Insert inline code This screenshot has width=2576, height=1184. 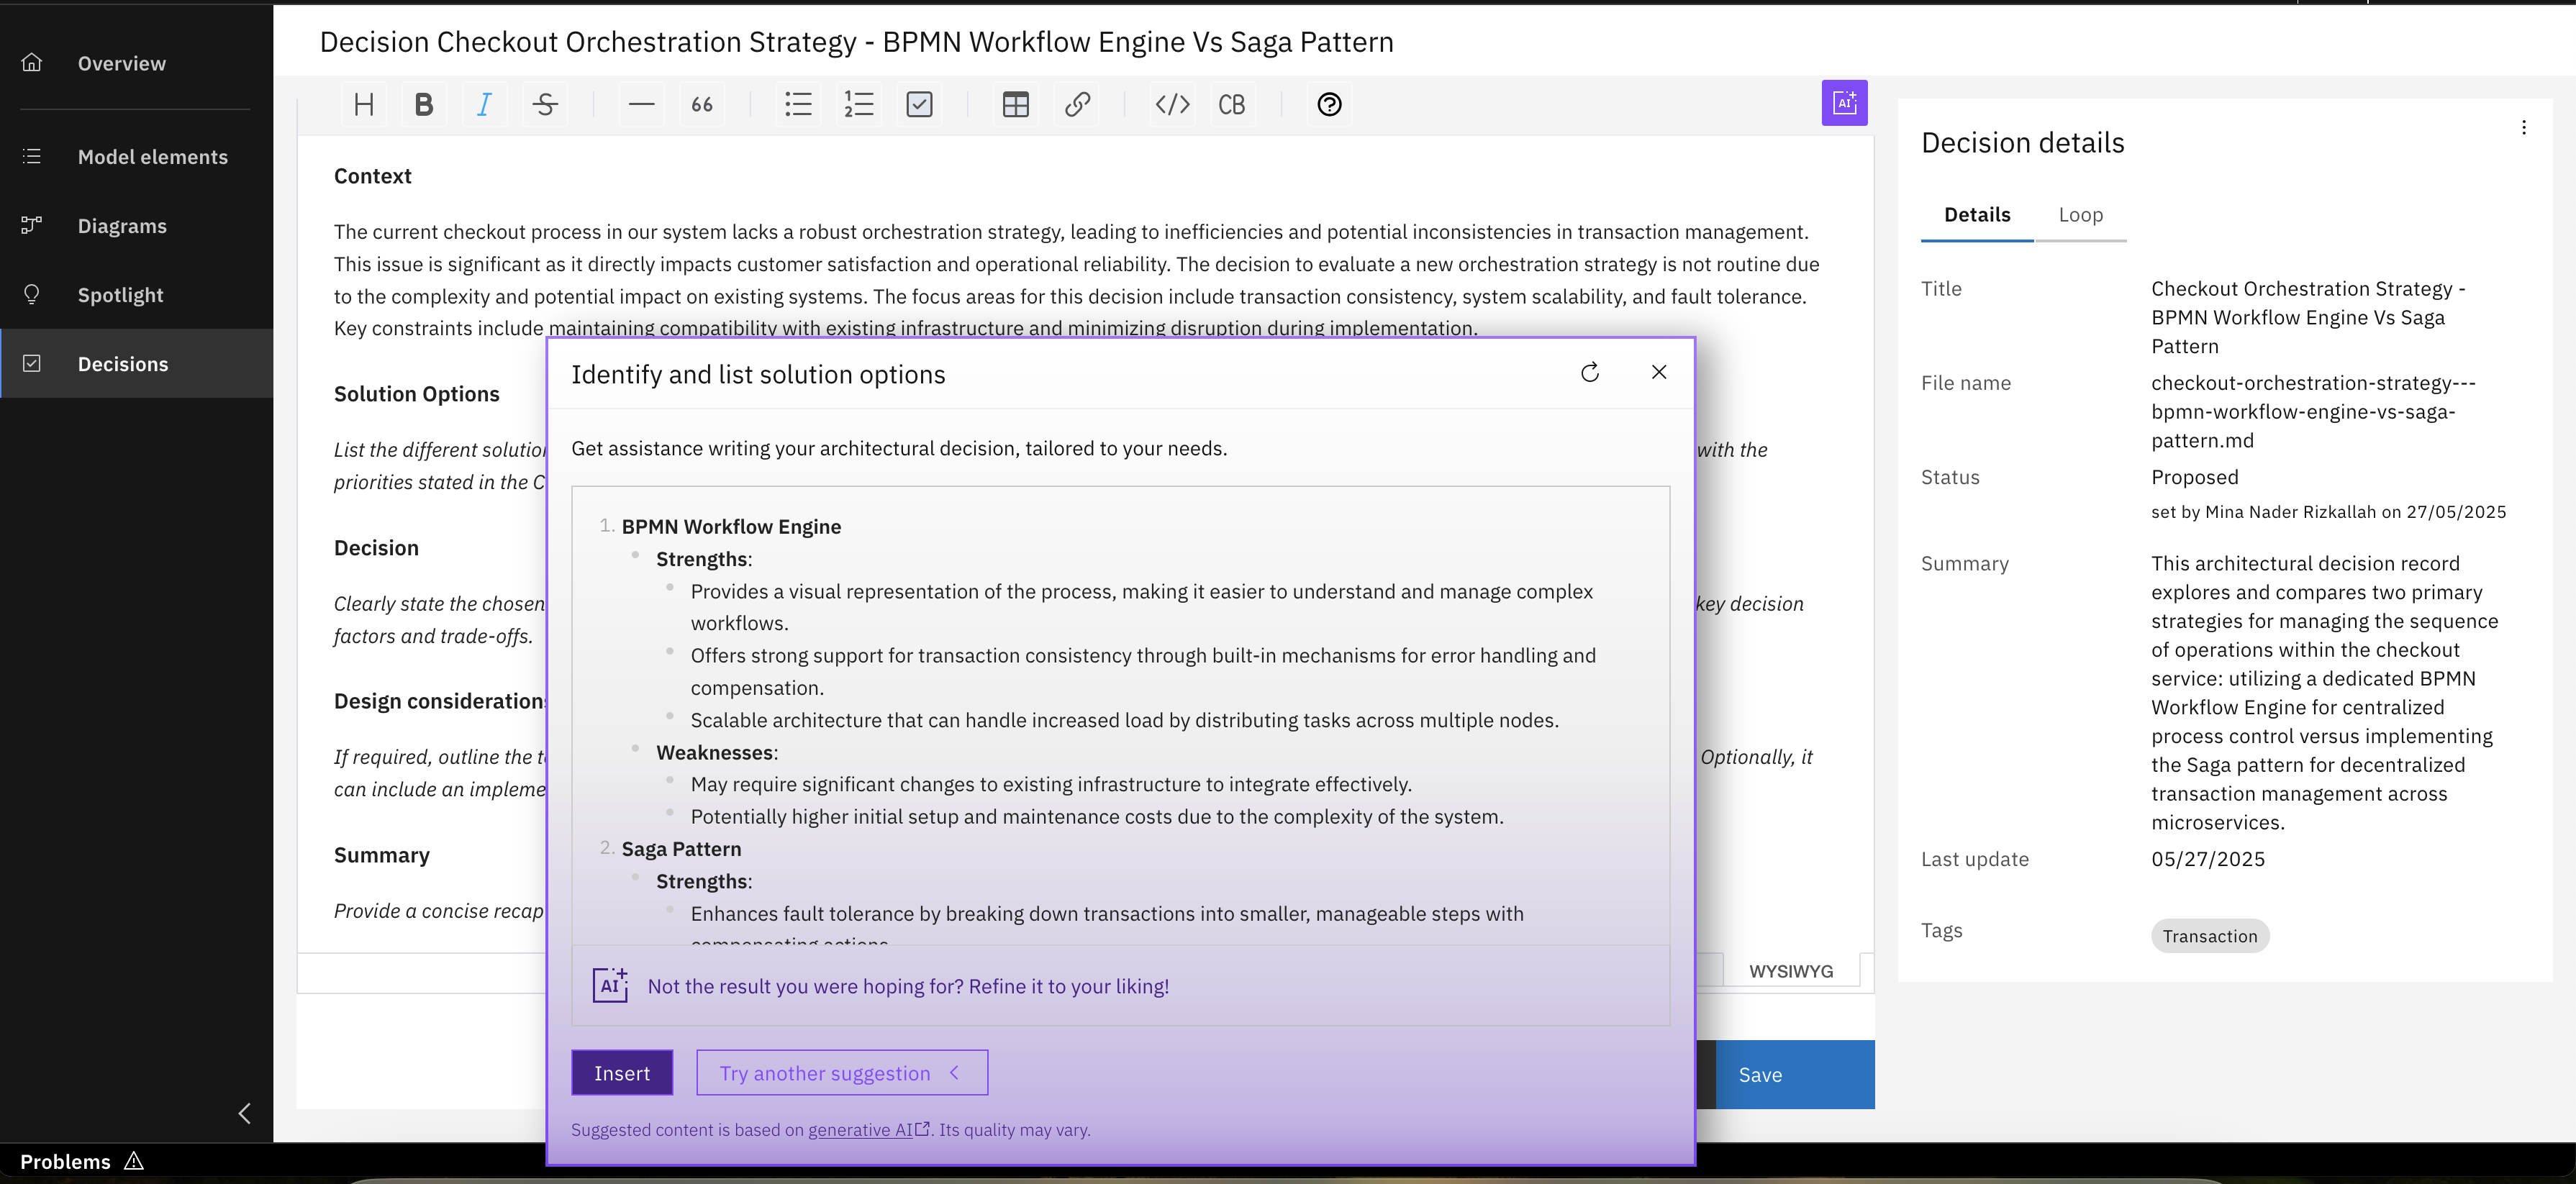coord(1172,104)
